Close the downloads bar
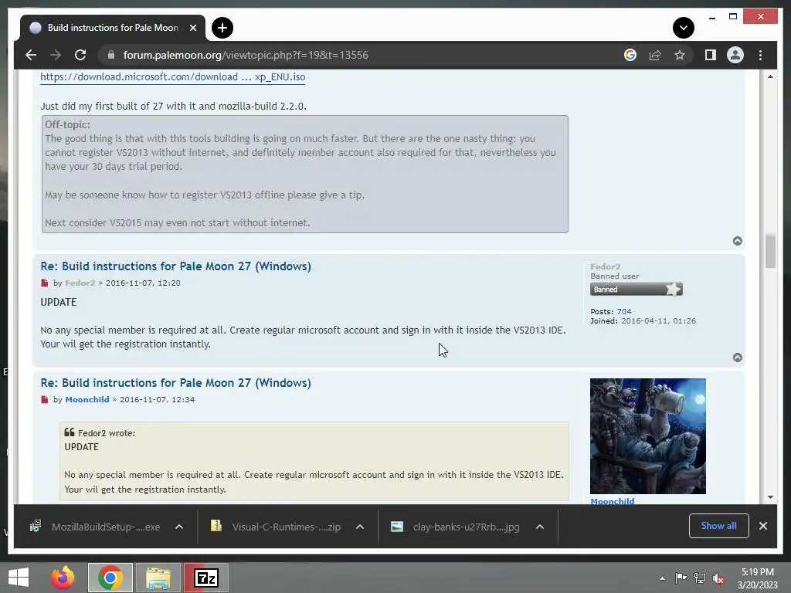The height and width of the screenshot is (593, 791). [762, 526]
